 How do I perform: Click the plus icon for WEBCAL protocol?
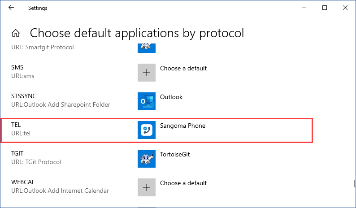tap(146, 187)
